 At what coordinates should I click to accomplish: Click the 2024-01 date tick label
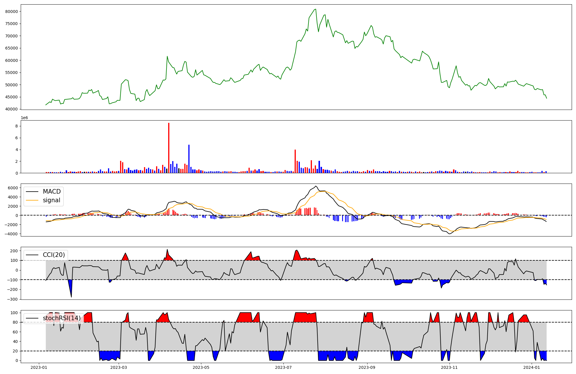click(x=532, y=367)
